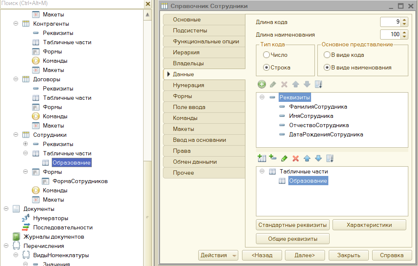
Task: Open Иерархия tab
Action: click(204, 53)
